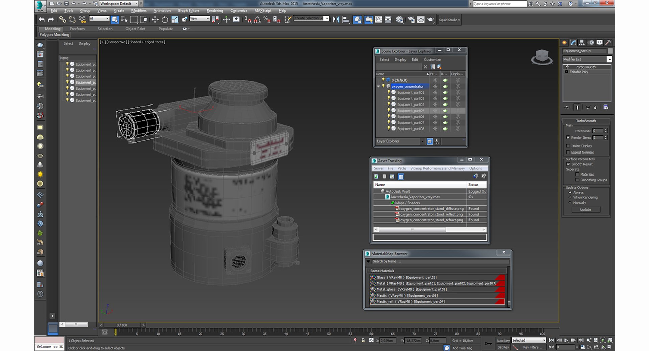Select the Manually update option
The height and width of the screenshot is (351, 649).
[x=570, y=203]
